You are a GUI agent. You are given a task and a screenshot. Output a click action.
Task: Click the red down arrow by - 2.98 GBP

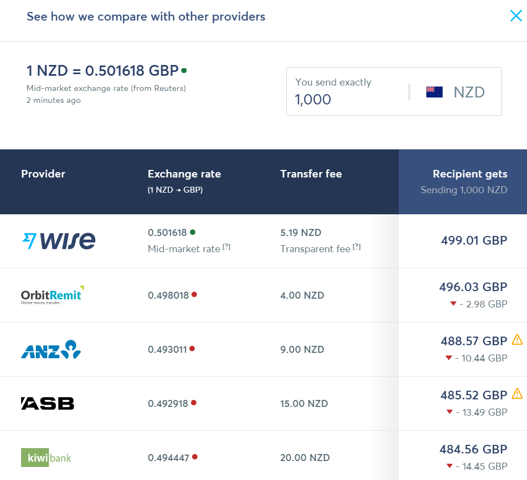[x=453, y=304]
